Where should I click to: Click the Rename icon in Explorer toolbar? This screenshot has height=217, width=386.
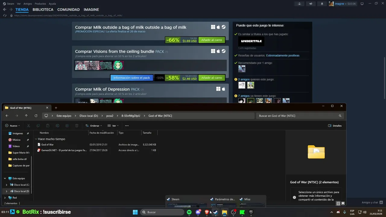(x=57, y=126)
